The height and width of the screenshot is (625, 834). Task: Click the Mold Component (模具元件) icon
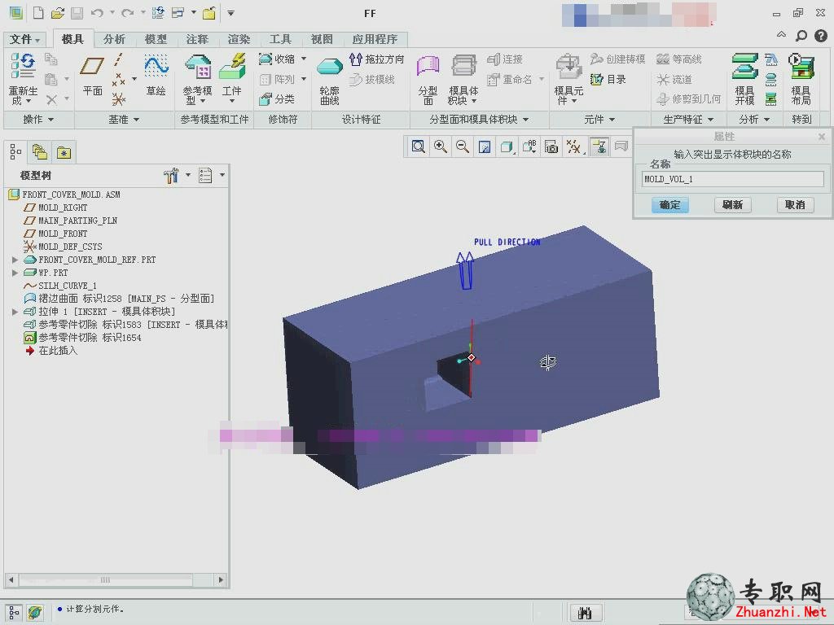[x=568, y=67]
